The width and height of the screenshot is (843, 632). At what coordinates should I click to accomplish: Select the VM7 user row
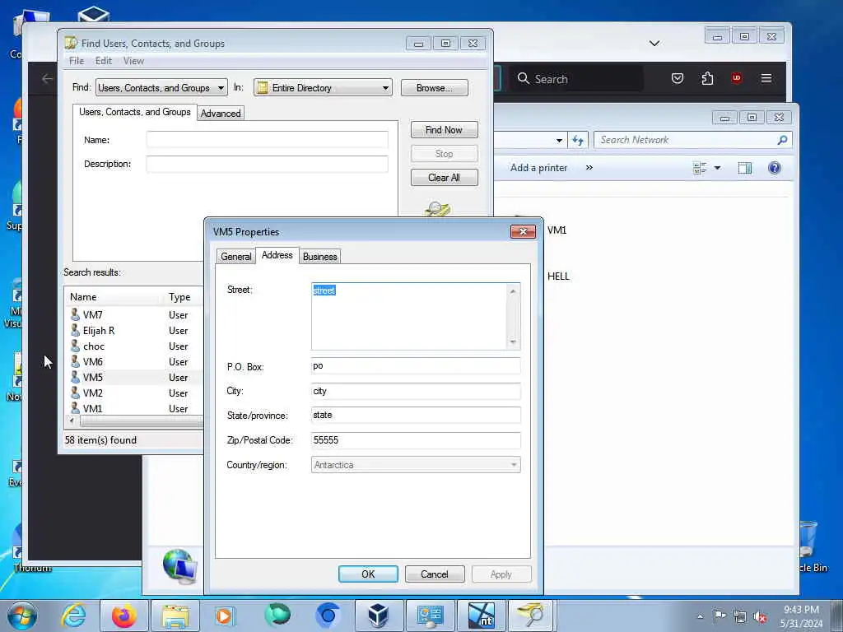134,315
